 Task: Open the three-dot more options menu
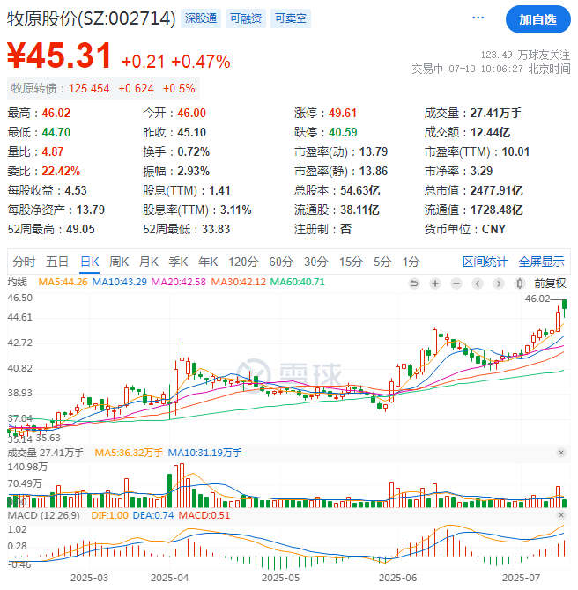(478, 18)
